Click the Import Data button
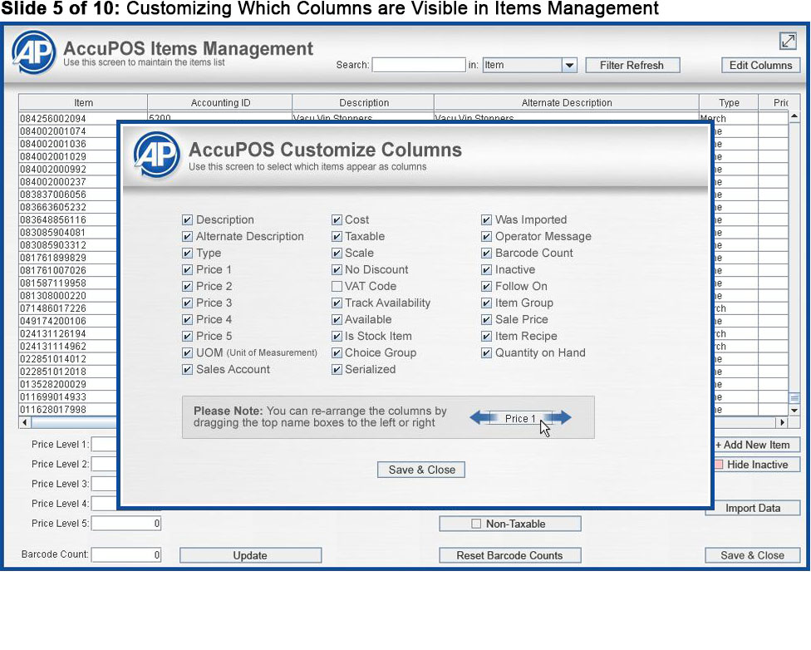The width and height of the screenshot is (811, 650). [753, 508]
